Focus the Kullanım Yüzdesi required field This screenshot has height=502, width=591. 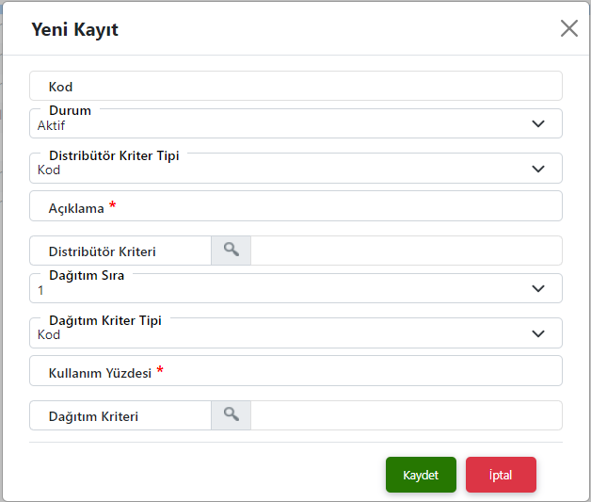pos(358,372)
